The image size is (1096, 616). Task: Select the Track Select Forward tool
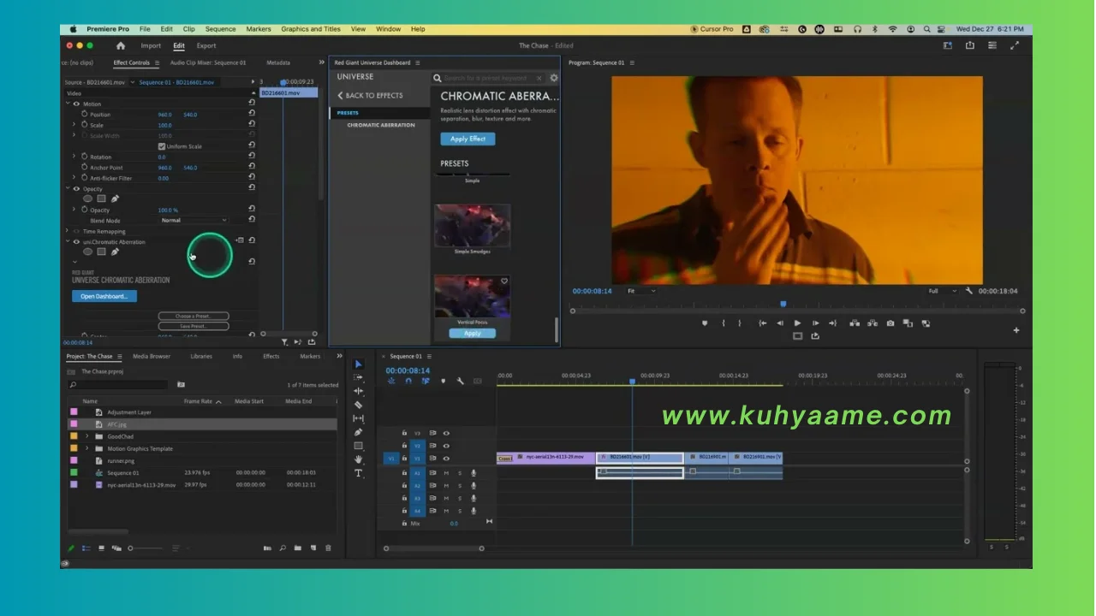pyautogui.click(x=359, y=377)
